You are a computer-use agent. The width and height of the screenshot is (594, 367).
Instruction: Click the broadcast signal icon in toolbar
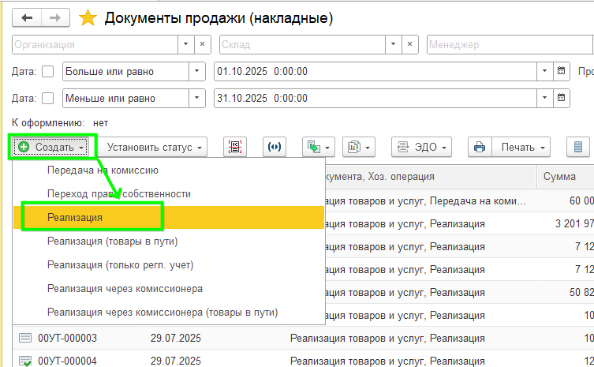[274, 147]
